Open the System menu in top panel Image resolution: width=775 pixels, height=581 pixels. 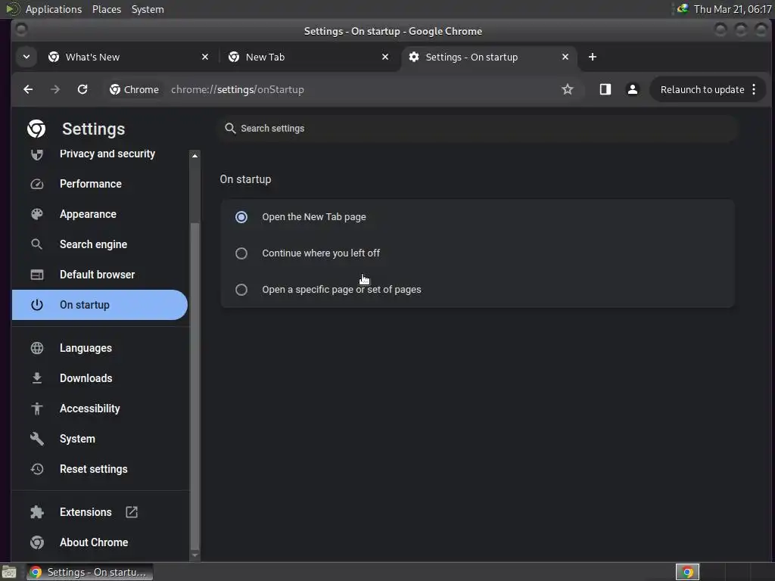(x=148, y=9)
